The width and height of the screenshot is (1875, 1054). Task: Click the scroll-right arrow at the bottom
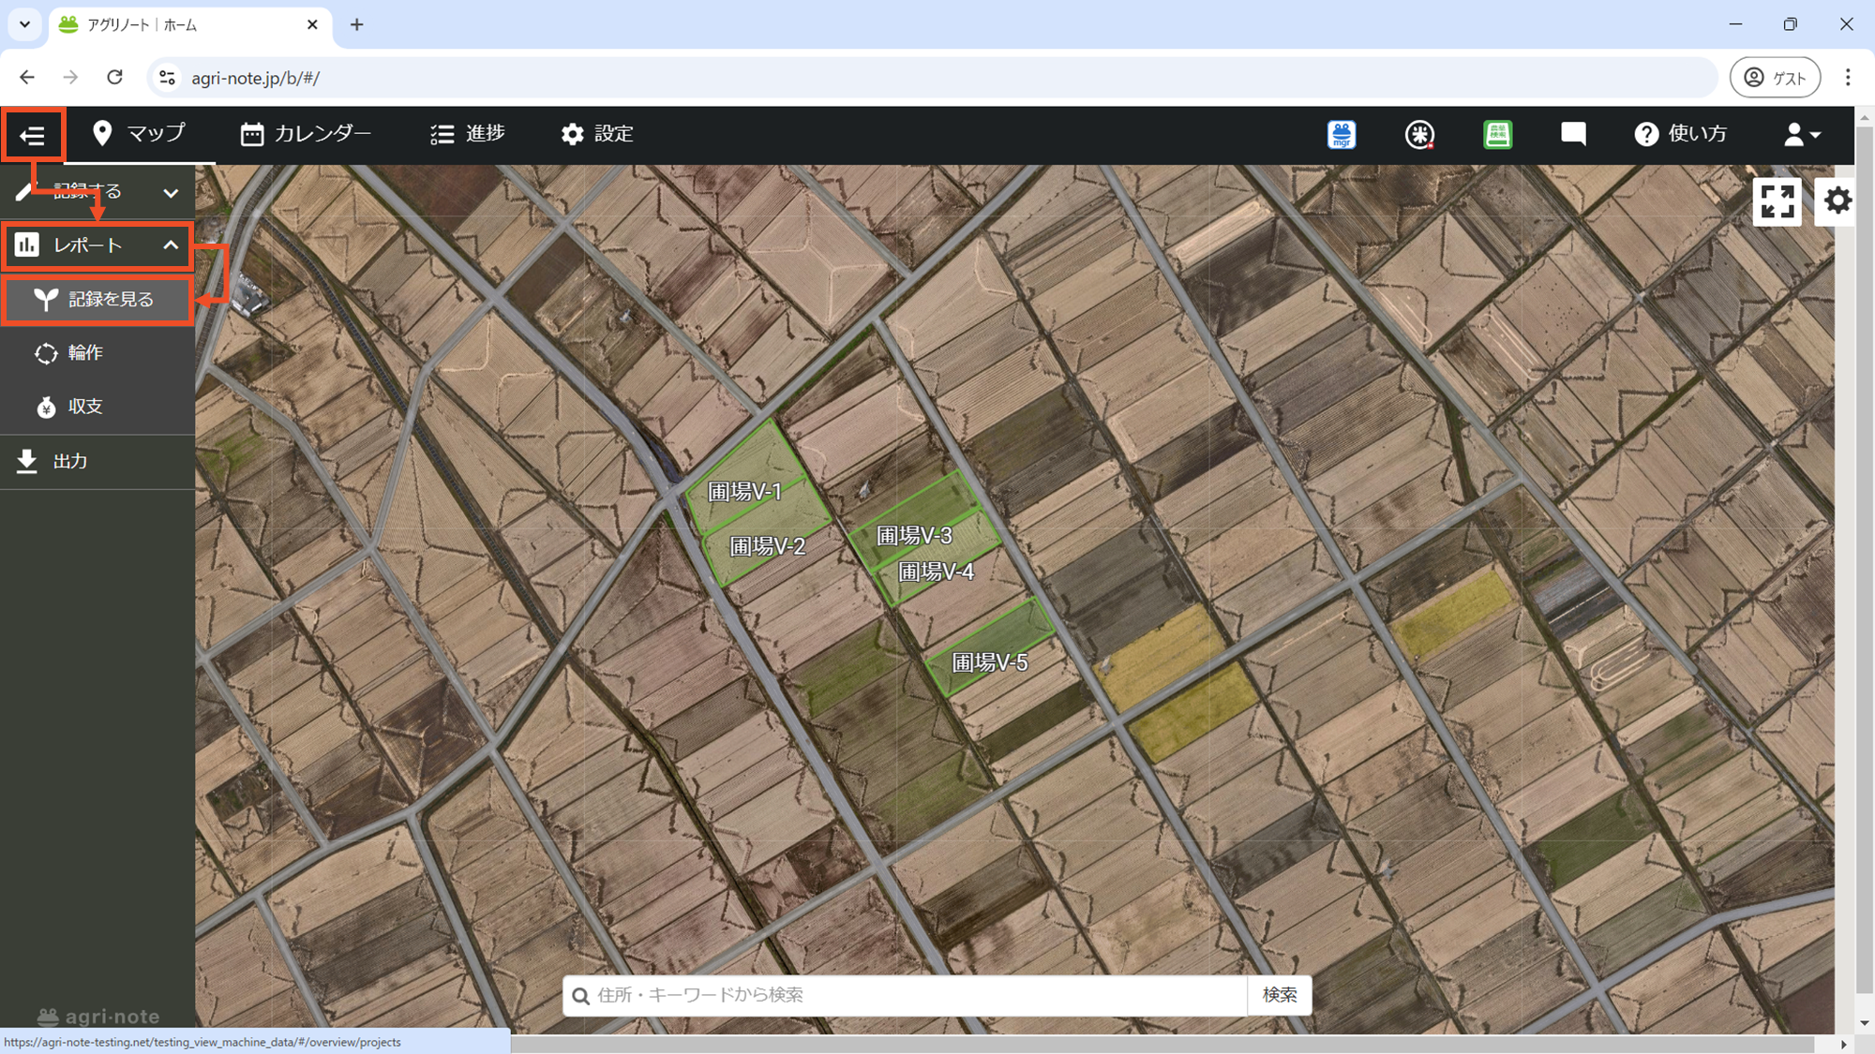click(1843, 1045)
